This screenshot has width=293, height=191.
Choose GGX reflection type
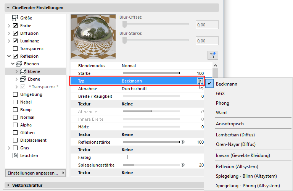(220, 93)
